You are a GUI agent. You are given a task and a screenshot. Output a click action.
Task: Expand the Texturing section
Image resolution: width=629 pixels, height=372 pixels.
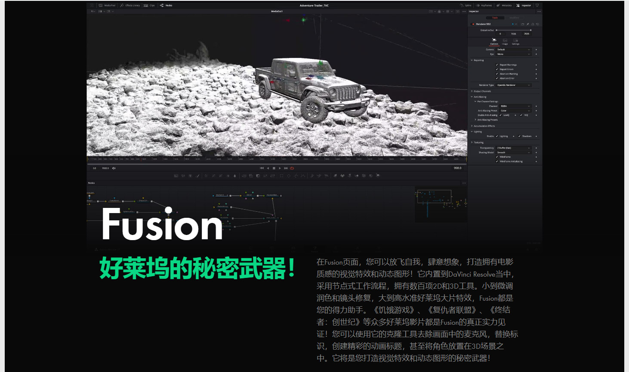coord(472,142)
